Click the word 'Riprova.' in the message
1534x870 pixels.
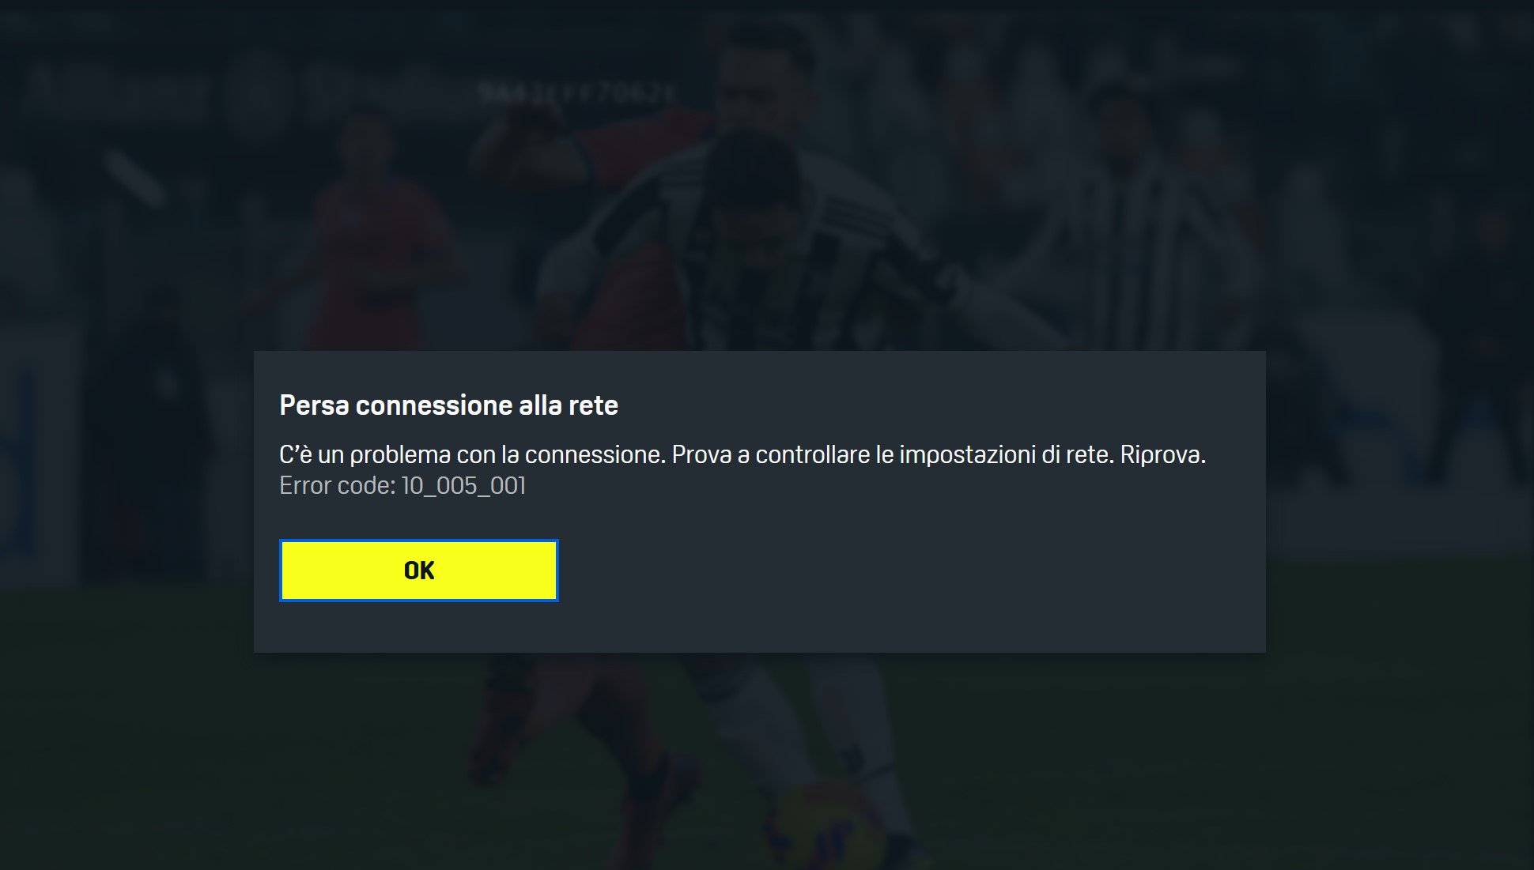click(x=1163, y=455)
